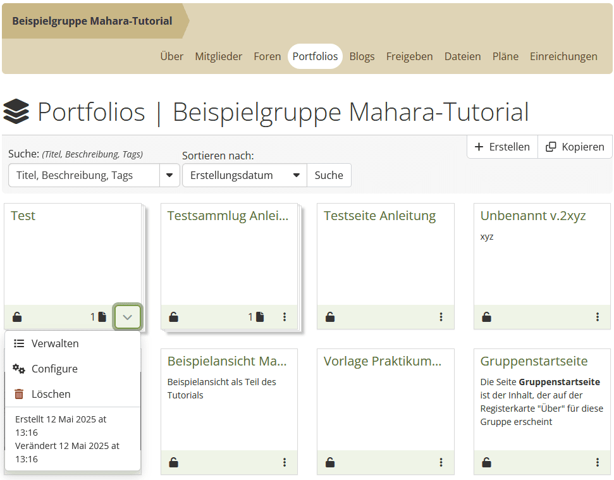Click the Gruppenstartseite card description paragraph
The image size is (614, 480).
(x=541, y=402)
